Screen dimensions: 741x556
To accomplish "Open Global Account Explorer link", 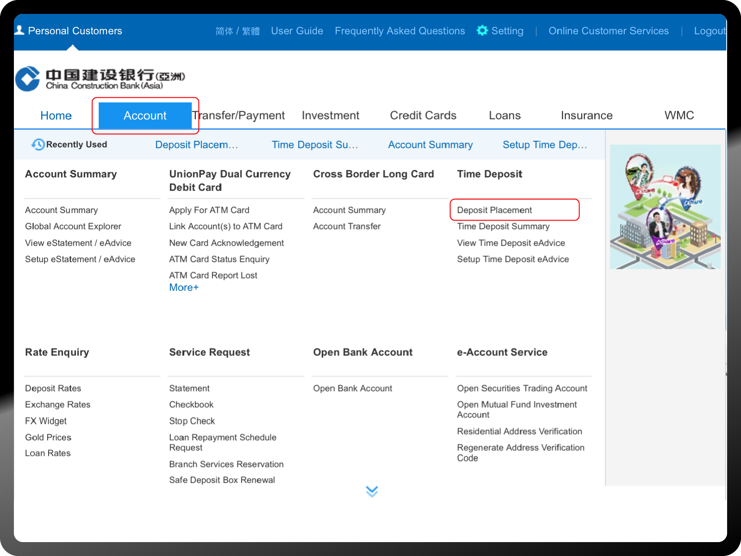I will tap(73, 227).
